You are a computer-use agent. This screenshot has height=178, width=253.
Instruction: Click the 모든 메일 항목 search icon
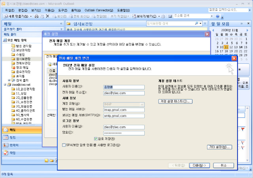click(x=5, y=40)
